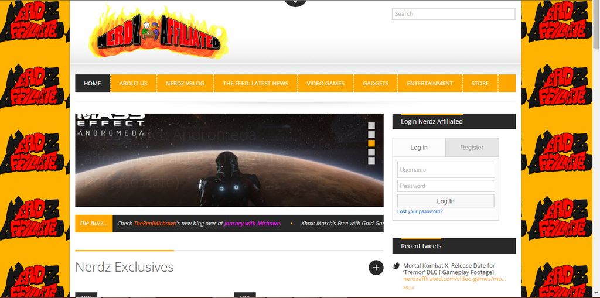Click the Nerdz Exclusives heading
This screenshot has width=600, height=298.
pos(124,267)
